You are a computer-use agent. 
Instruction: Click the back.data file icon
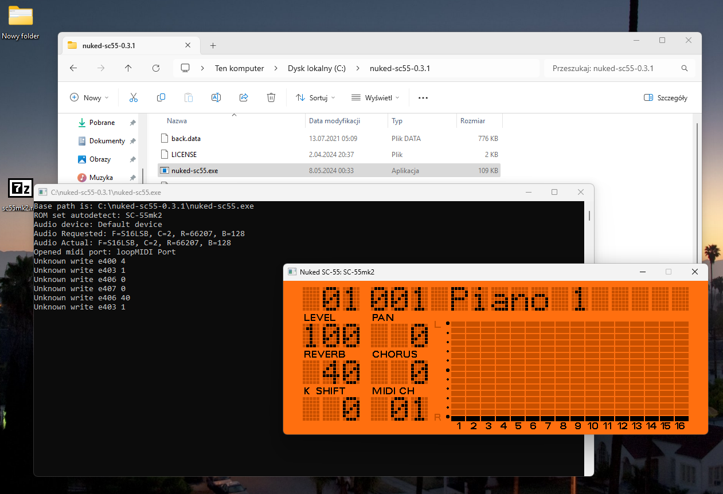[165, 138]
